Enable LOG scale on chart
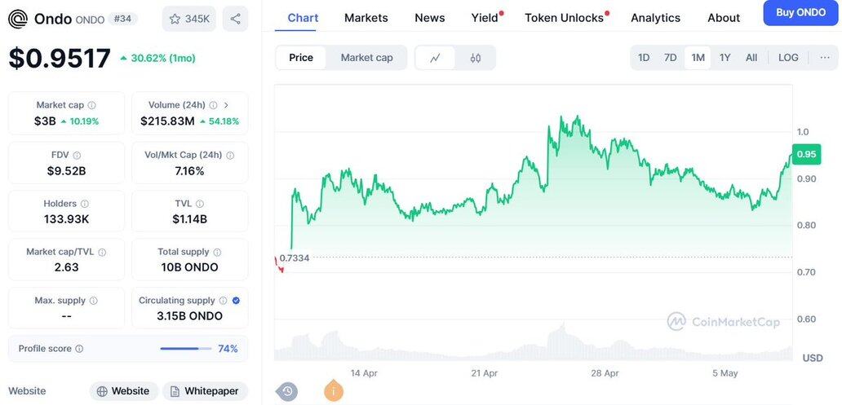842x405 pixels. click(788, 58)
